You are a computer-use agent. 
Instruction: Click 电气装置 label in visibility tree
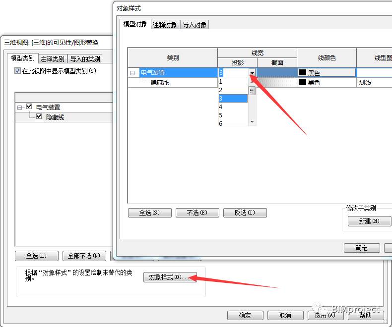point(48,108)
